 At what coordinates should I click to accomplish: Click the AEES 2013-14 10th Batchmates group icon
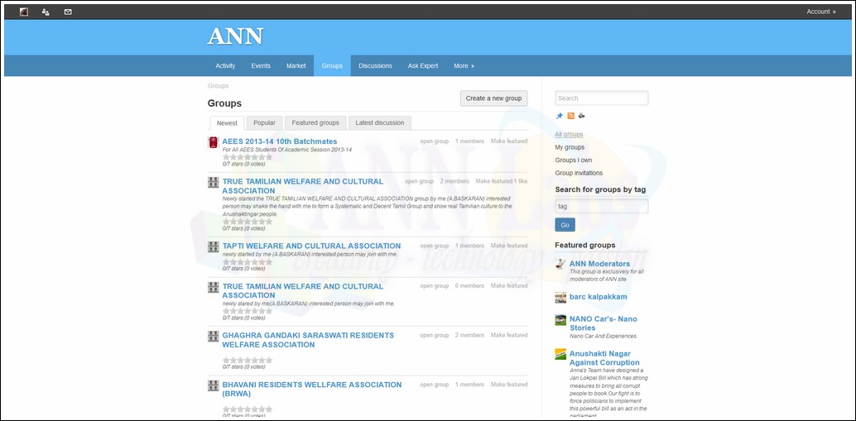click(x=213, y=142)
